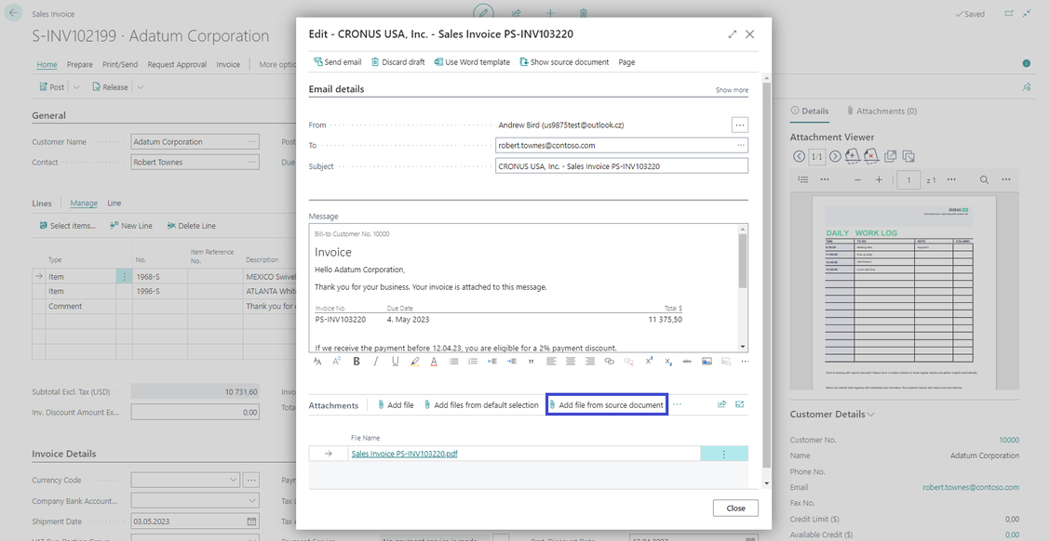Screen dimensions: 1050x541
Task: Switch to the Attachments (0) tab
Action: click(x=881, y=111)
